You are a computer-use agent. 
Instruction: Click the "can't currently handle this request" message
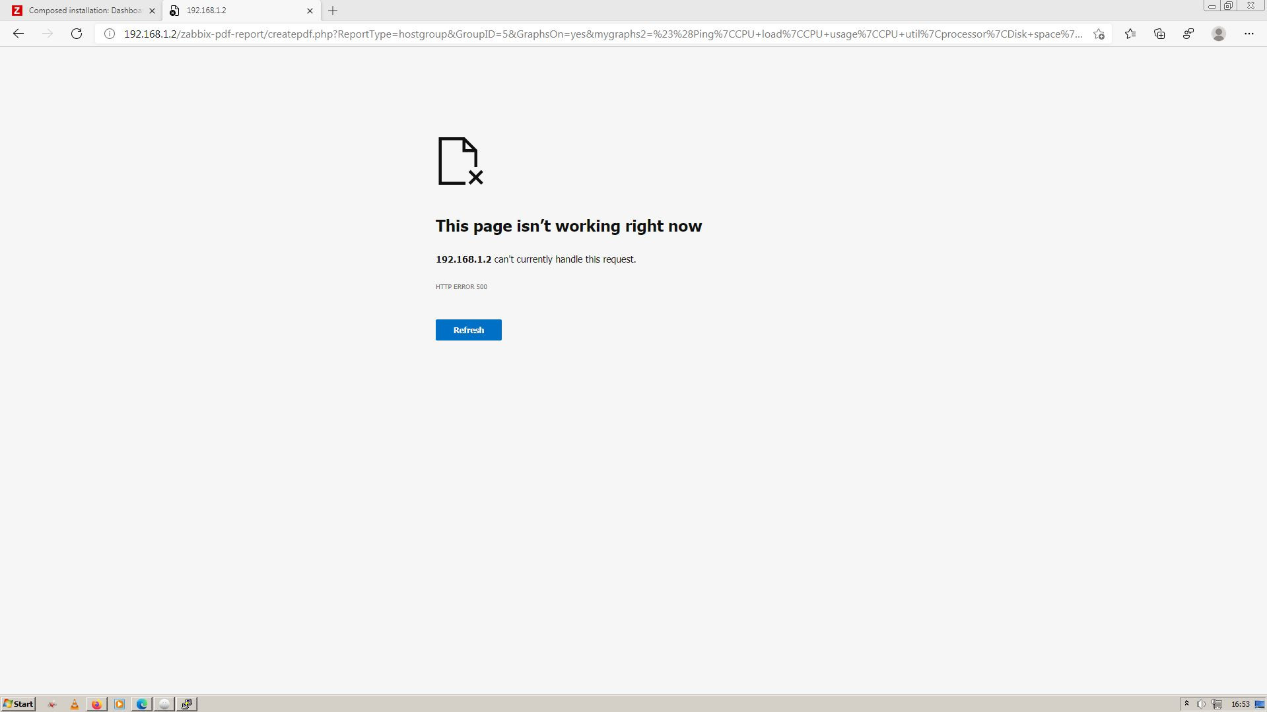565,259
